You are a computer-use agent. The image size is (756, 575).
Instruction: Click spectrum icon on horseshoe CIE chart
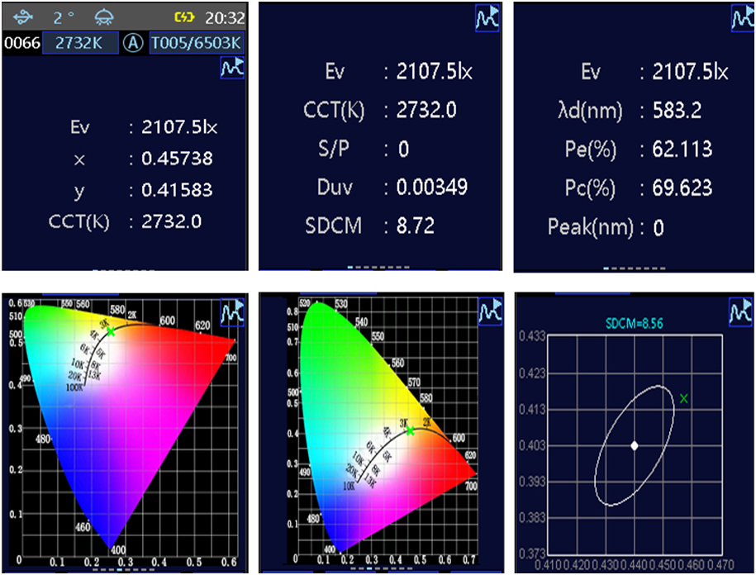pos(489,311)
